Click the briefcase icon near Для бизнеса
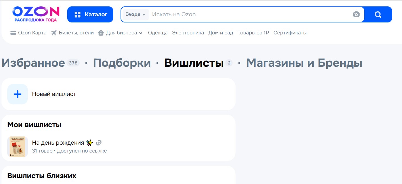The width and height of the screenshot is (402, 184). [x=101, y=33]
